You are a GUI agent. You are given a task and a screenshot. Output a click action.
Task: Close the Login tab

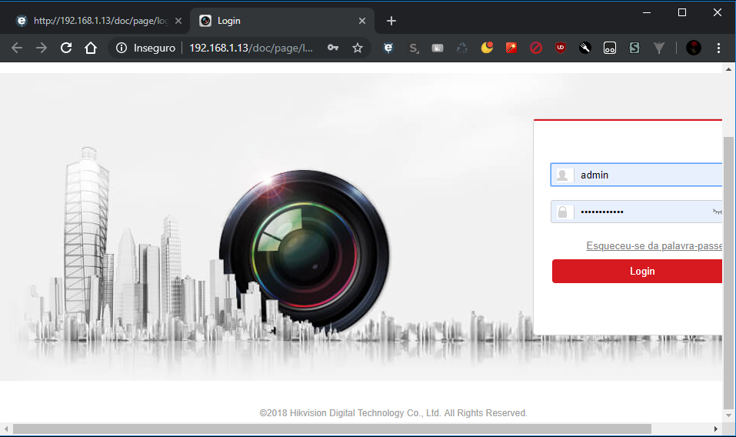[362, 21]
